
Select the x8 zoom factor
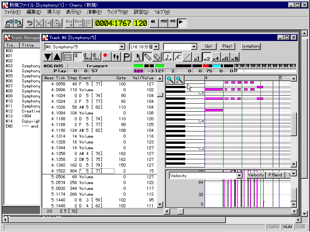226,57
